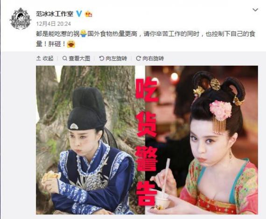Click the post text about 国外食物热量更高
266x219 pixels.
point(146,39)
